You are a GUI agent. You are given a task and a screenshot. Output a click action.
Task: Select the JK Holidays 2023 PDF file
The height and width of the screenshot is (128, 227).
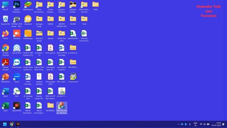pyautogui.click(x=50, y=79)
